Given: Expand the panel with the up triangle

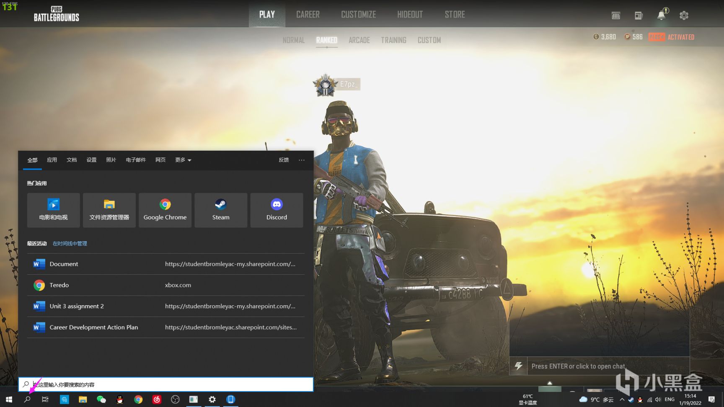Looking at the screenshot, I should (x=550, y=383).
